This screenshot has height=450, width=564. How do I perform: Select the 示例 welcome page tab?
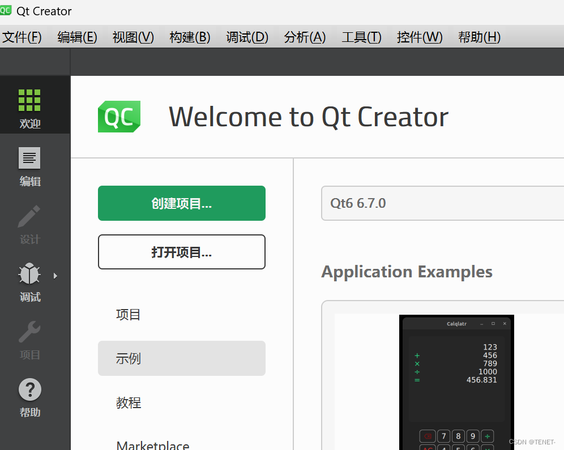tap(182, 358)
